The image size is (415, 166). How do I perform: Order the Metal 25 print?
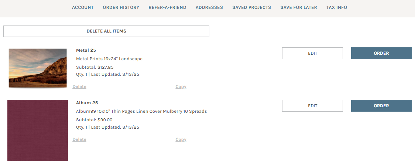(x=381, y=53)
